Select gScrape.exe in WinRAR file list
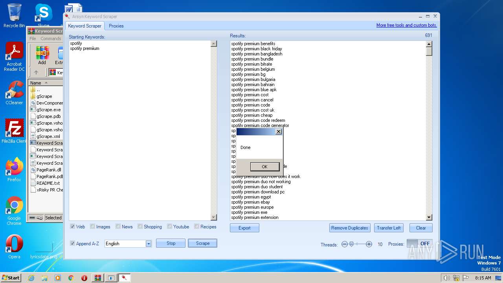Viewport: 503px width, 283px height. tap(48, 110)
